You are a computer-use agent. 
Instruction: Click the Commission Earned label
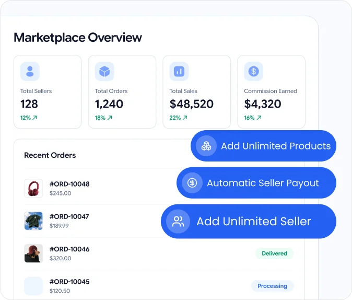[271, 91]
